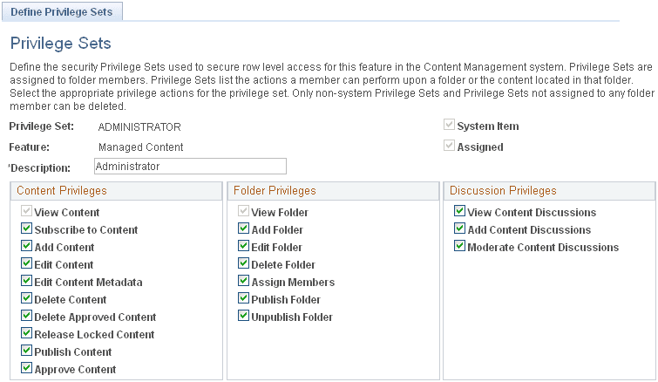This screenshot has width=658, height=382.
Task: Disable the Delete Folder privilege
Action: 243,265
